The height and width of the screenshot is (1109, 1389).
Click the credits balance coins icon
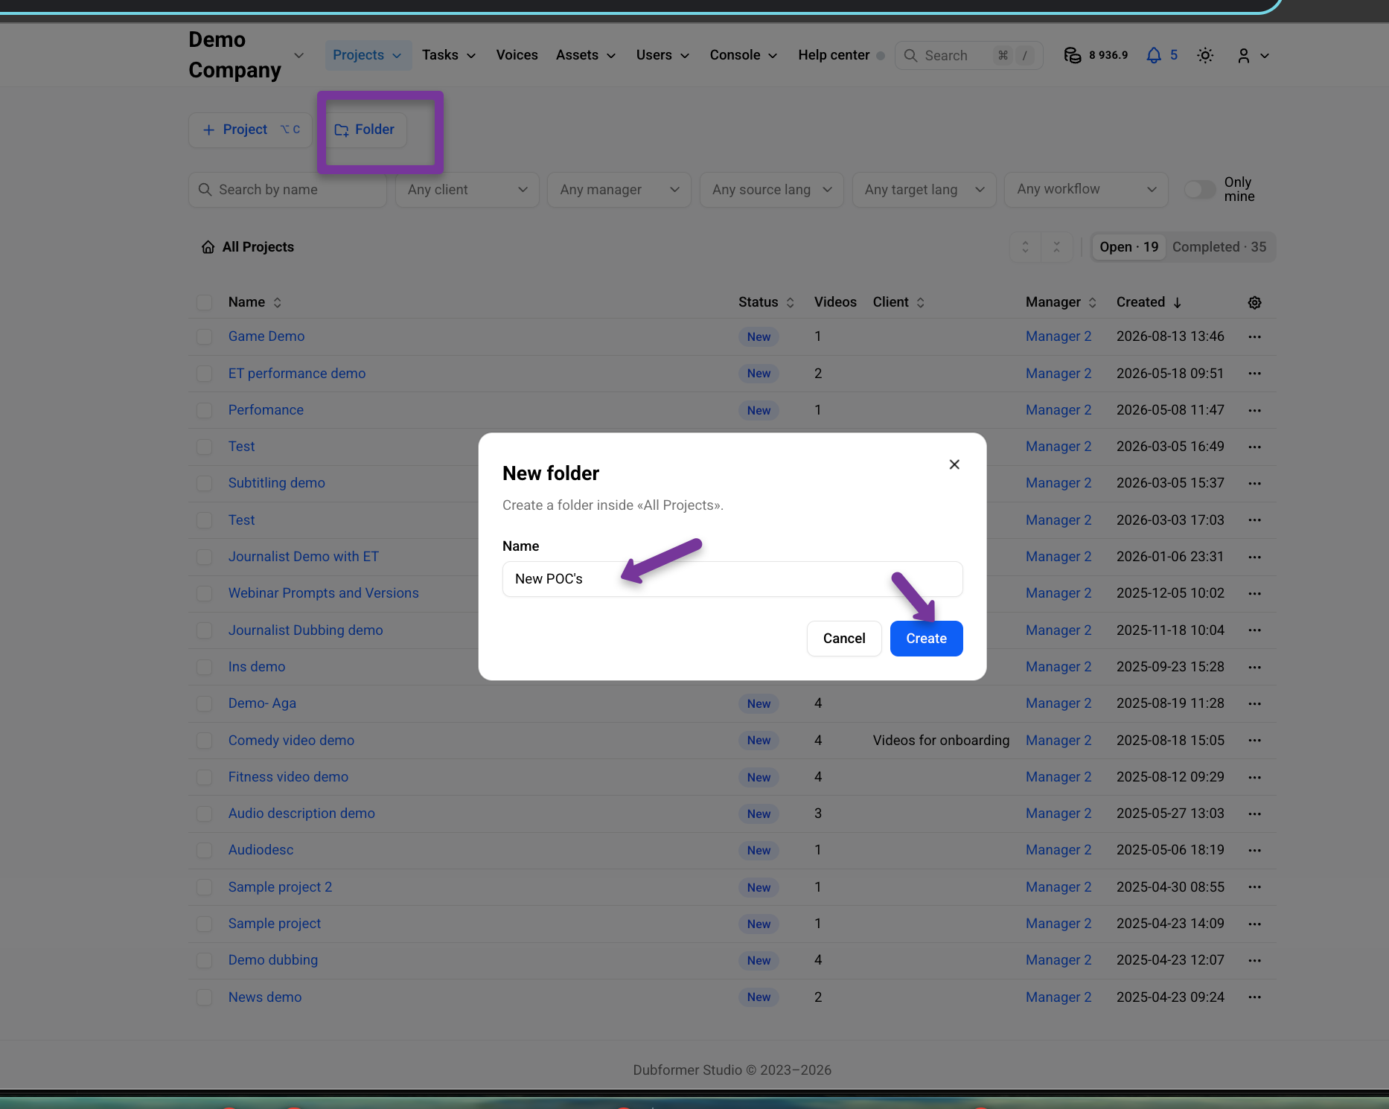tap(1072, 55)
